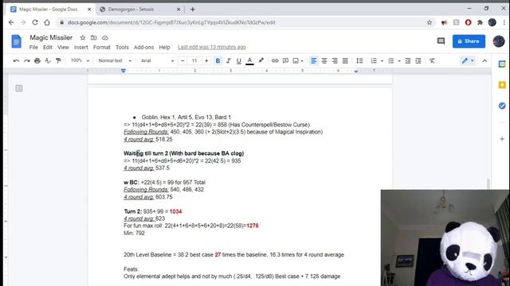Increase the paragraph indent

[418, 60]
